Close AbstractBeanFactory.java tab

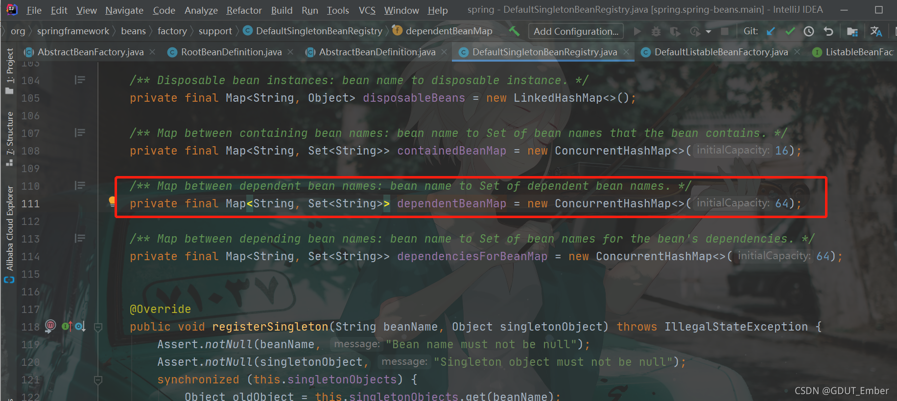pos(152,52)
